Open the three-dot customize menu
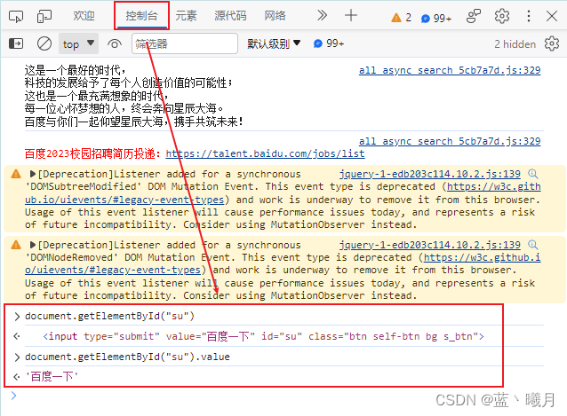 (529, 16)
